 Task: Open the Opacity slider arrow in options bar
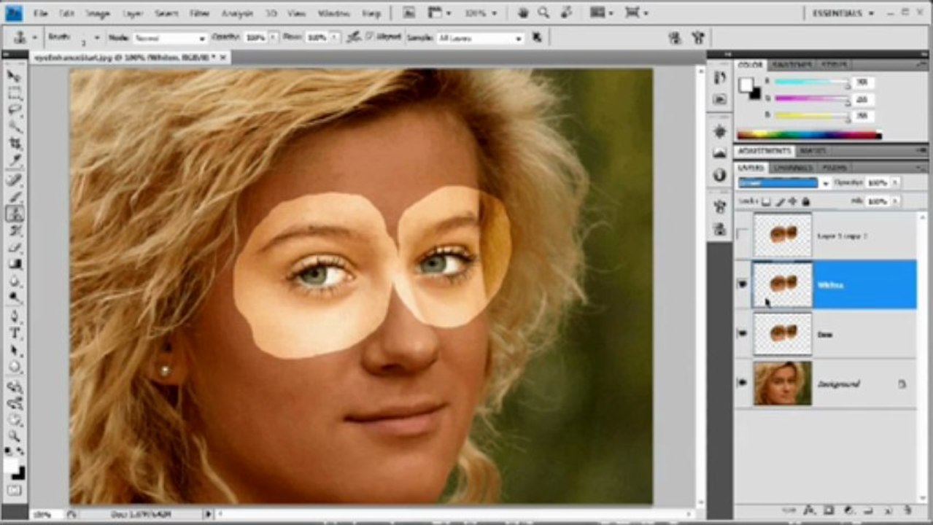click(274, 37)
